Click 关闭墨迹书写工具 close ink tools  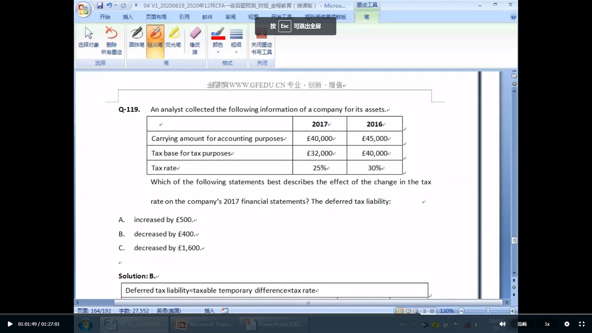261,41
